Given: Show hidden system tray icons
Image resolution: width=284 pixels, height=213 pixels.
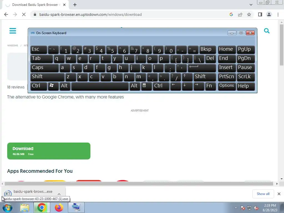Looking at the screenshot, I should coord(236,208).
